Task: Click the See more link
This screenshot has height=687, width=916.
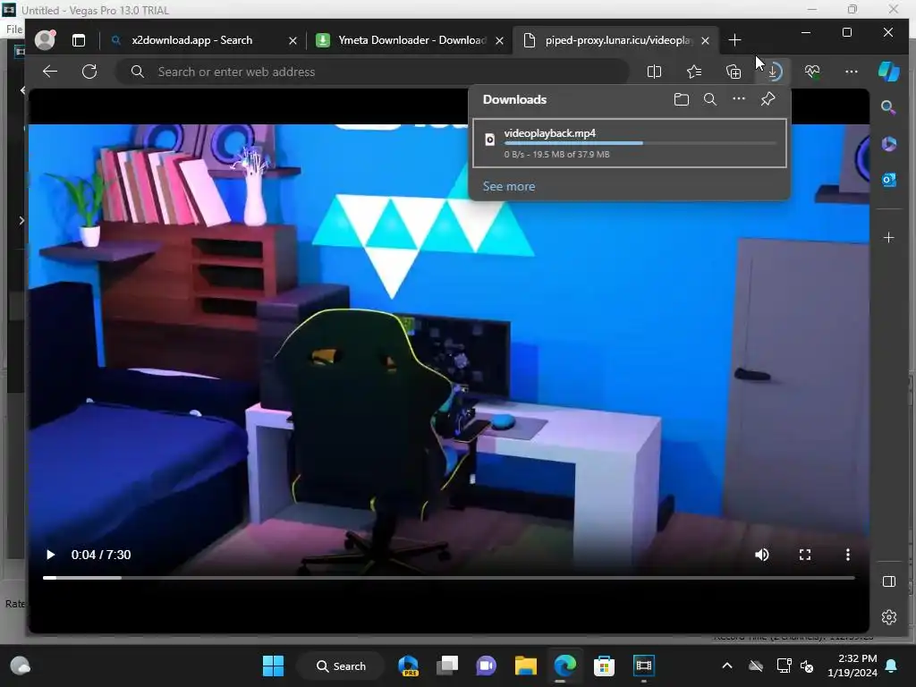Action: (509, 186)
